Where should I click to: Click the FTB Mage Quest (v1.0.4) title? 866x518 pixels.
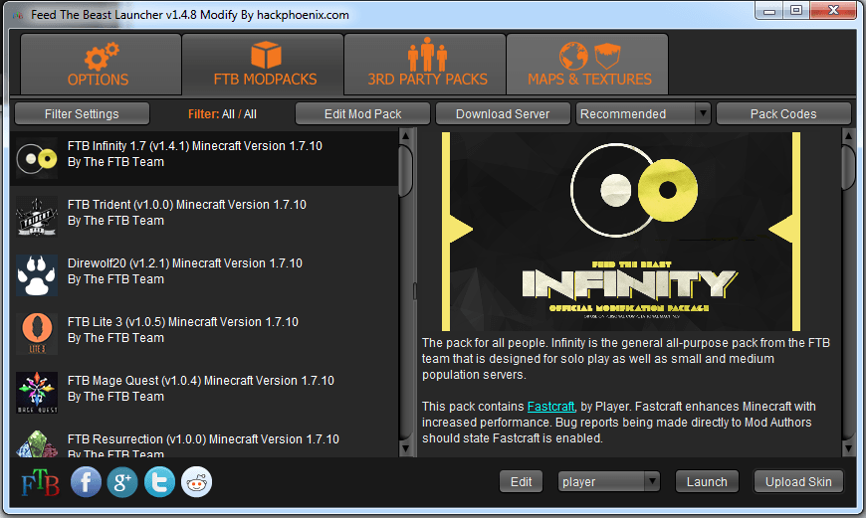200,381
